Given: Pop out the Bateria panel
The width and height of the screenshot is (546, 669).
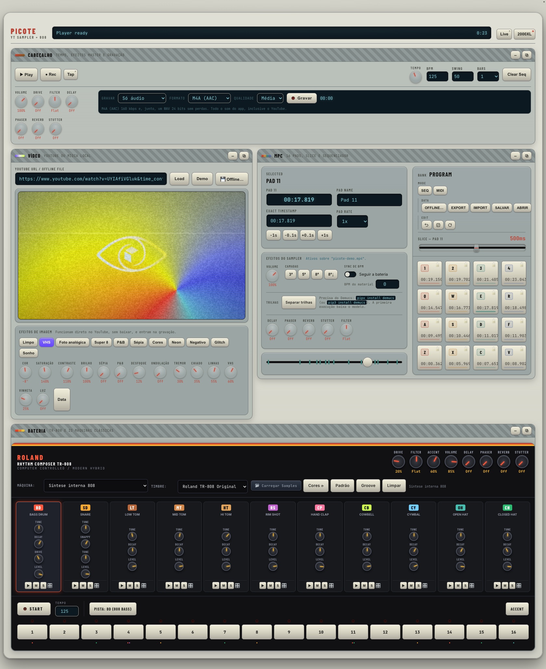Looking at the screenshot, I should coord(527,431).
